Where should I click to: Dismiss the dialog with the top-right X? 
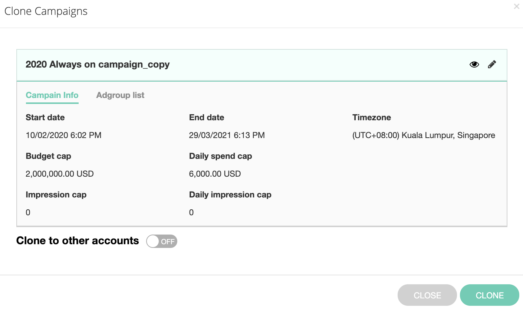tap(516, 6)
